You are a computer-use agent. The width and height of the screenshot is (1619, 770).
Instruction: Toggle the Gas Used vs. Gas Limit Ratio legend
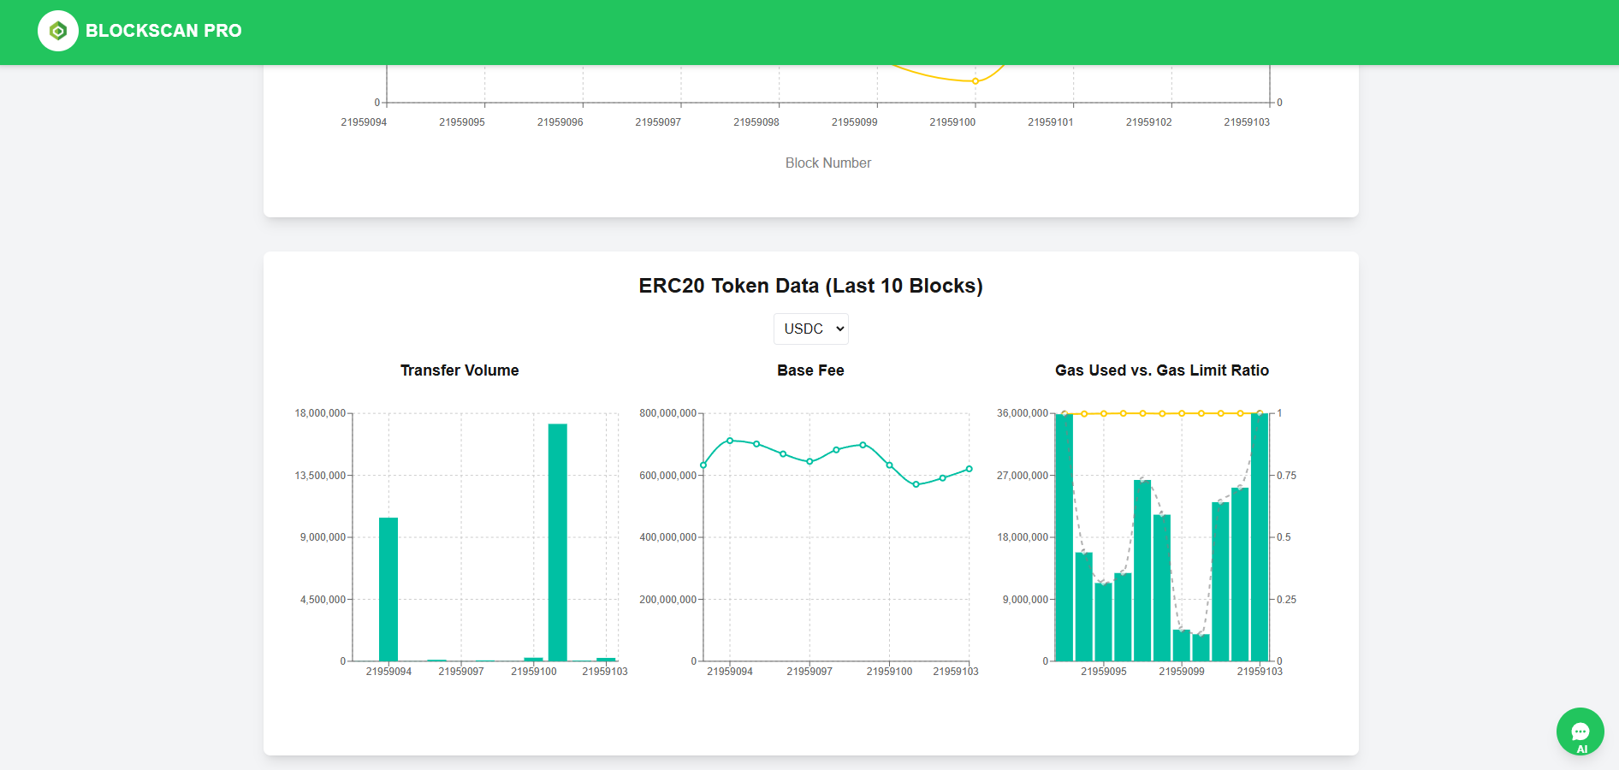click(x=1162, y=370)
